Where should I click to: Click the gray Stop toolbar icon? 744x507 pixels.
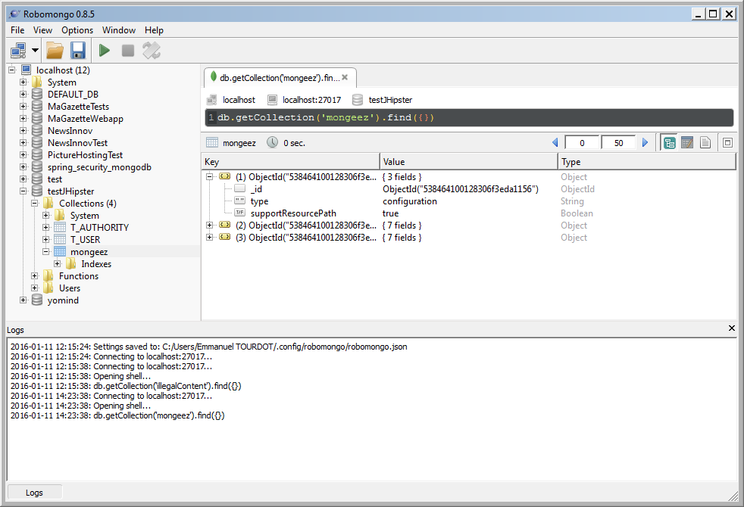pyautogui.click(x=127, y=50)
